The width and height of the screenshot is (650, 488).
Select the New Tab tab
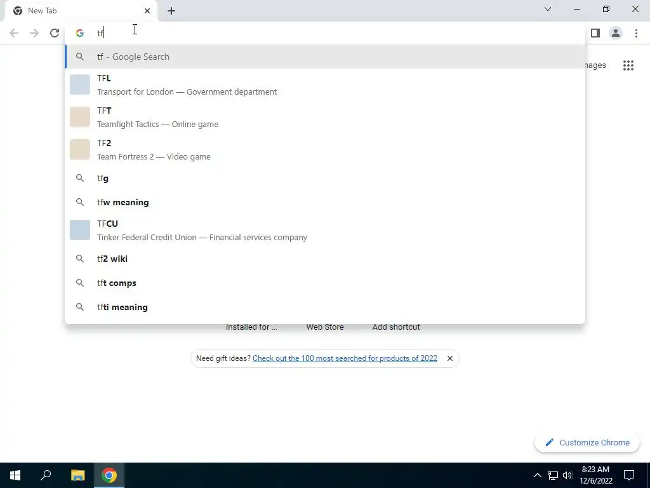(81, 11)
